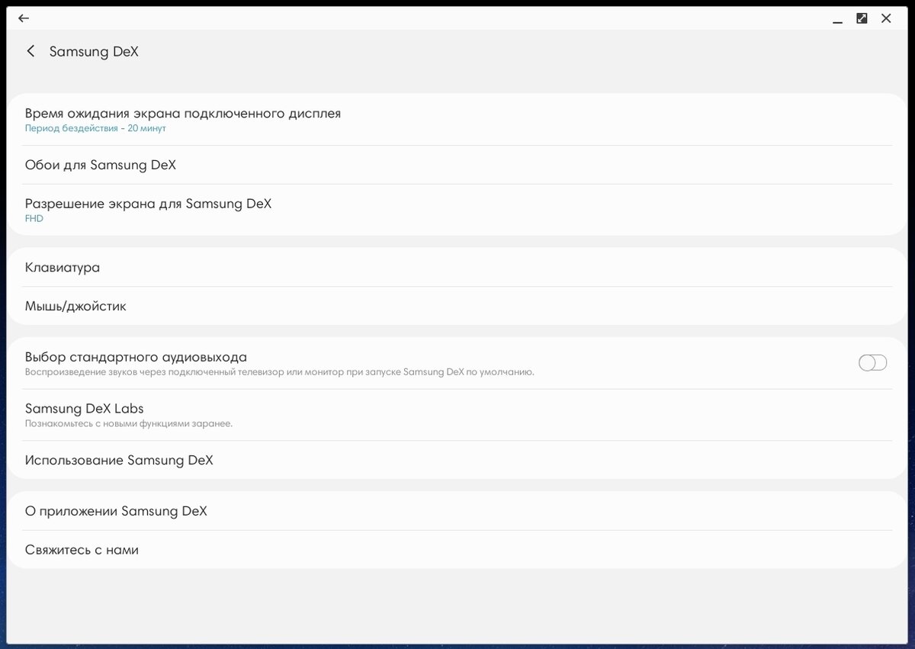The width and height of the screenshot is (915, 649).
Task: Open Время ожидания экрана подключенного дисплея
Action: coord(457,120)
